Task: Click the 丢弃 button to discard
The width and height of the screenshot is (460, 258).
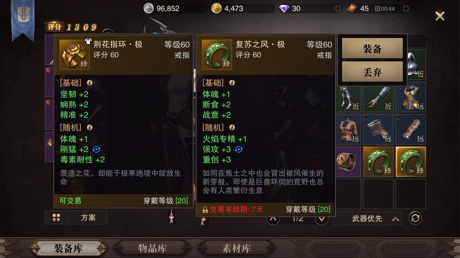Action: pos(372,72)
